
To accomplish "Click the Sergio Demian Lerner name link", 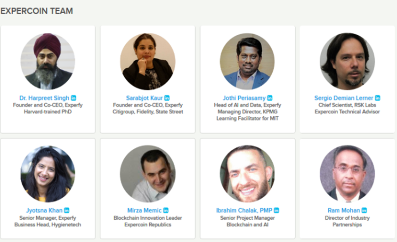I will tap(344, 98).
